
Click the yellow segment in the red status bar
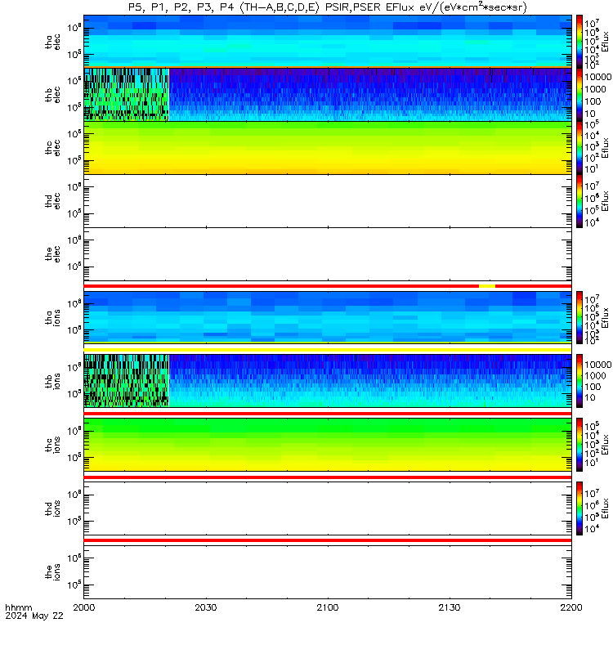(486, 286)
